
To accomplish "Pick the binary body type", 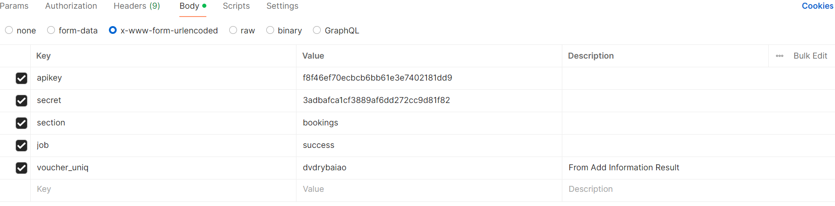I will [x=270, y=30].
